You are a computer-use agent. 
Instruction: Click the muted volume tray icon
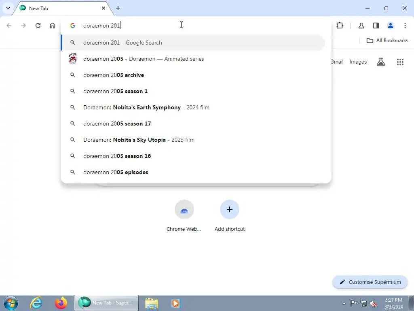point(373,303)
